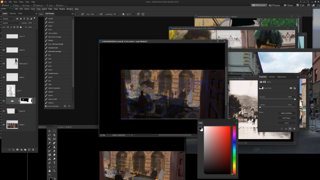This screenshot has height=180, width=320.
Task: Select the Rectangular Marquee tool
Action: point(54,131)
